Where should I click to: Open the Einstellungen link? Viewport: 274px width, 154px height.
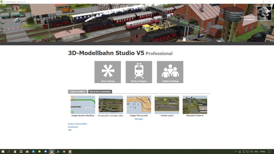73,127
